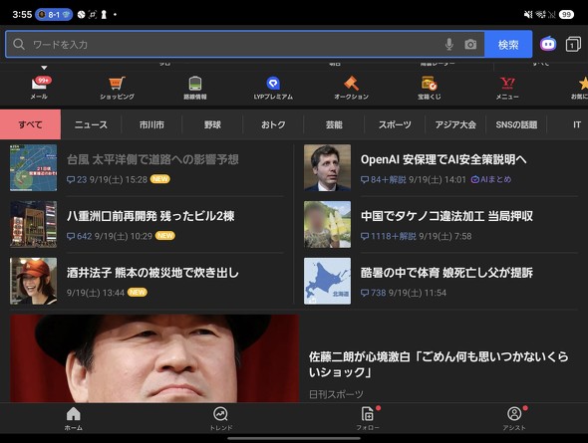Tap the camera image search icon
The image size is (588, 443).
pos(470,45)
